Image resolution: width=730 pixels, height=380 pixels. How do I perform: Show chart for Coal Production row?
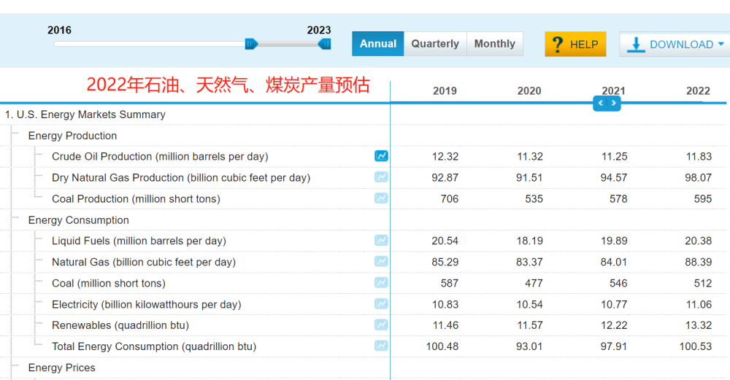tap(381, 198)
